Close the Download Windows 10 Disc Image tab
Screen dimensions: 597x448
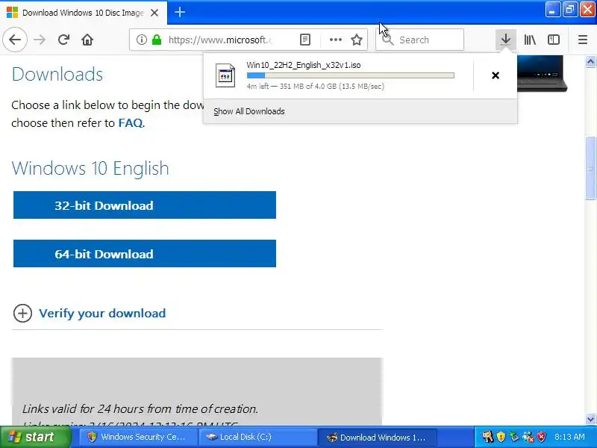coord(154,13)
